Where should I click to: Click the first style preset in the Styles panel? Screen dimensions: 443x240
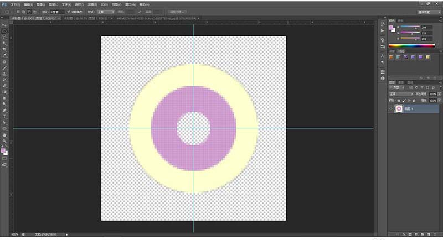click(x=391, y=56)
